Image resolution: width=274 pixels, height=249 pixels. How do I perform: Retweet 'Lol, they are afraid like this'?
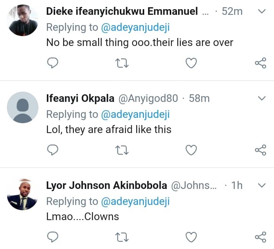tap(121, 150)
